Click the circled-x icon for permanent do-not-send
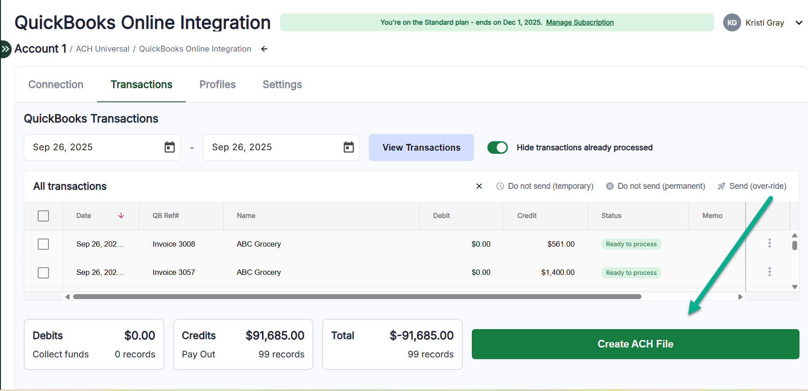Screen dimensions: 808x391 [610, 186]
